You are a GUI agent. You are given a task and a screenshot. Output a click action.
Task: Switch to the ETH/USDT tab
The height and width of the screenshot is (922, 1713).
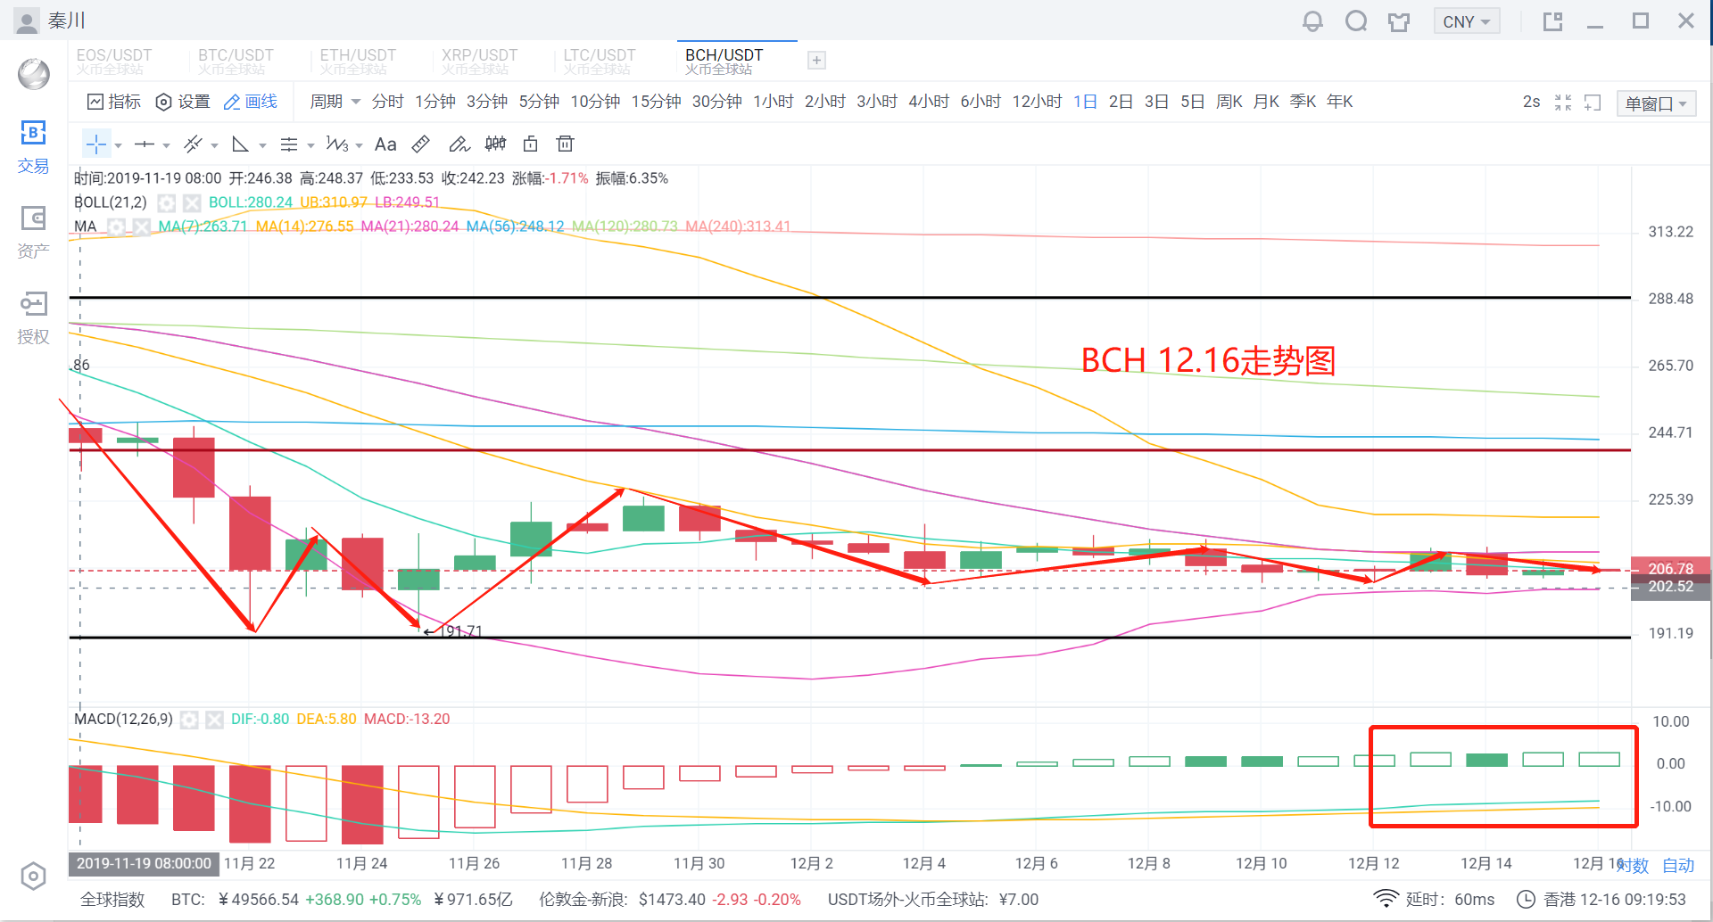click(358, 61)
